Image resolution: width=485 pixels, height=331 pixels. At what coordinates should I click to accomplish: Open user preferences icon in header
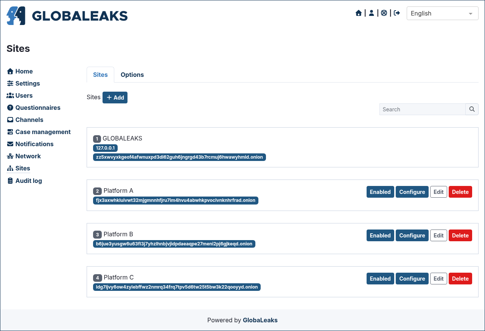[372, 13]
